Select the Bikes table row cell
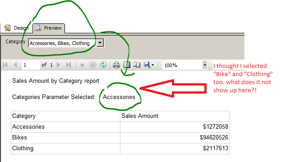This screenshot has height=162, width=286. [66, 138]
